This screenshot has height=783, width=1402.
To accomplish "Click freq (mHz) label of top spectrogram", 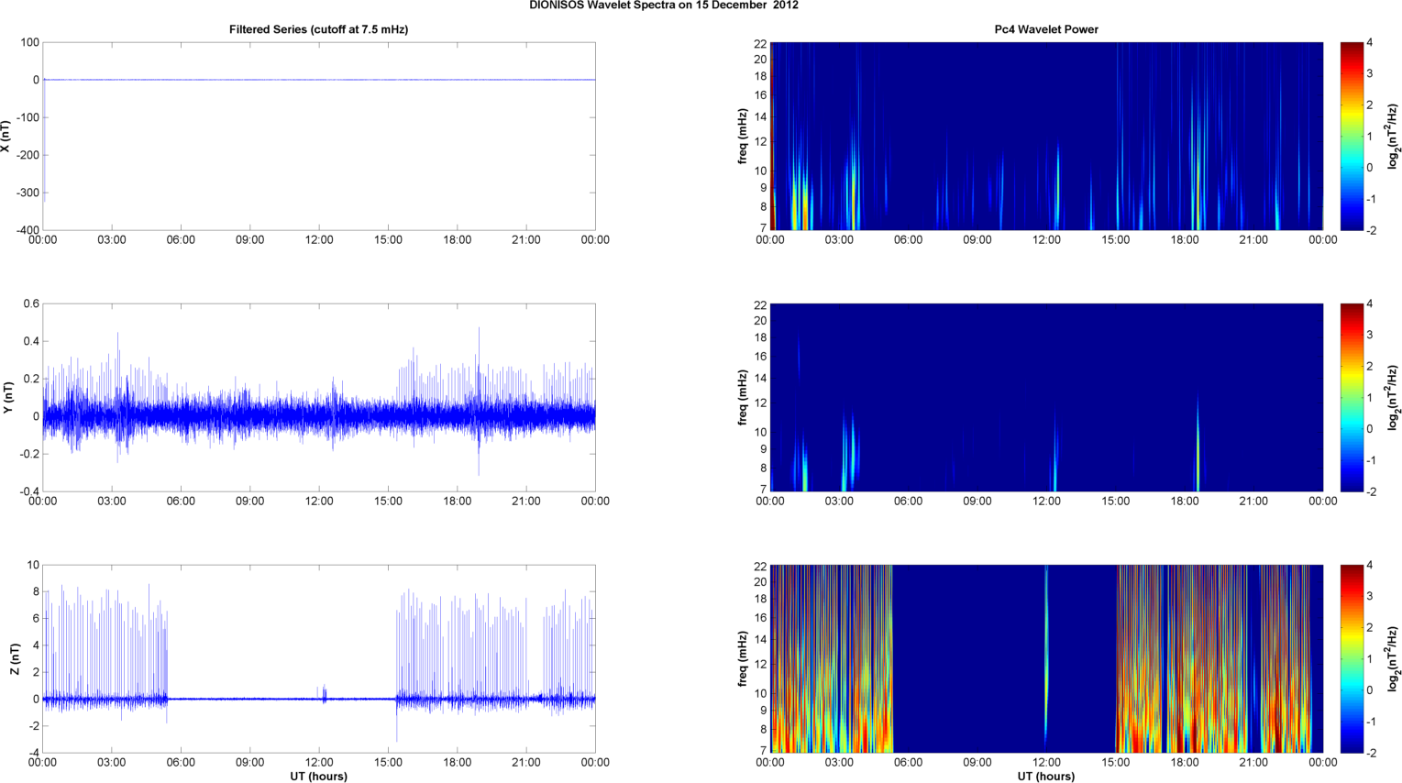I will point(742,136).
